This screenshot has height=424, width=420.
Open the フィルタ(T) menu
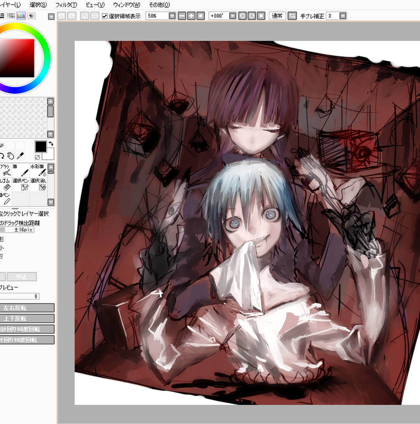click(66, 5)
